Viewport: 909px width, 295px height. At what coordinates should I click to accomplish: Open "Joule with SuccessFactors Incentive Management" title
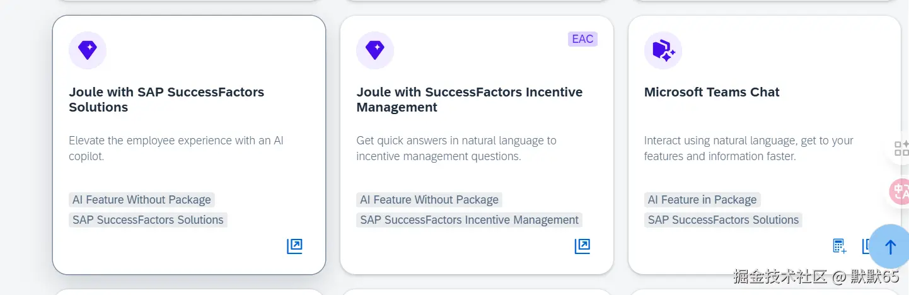click(x=469, y=100)
